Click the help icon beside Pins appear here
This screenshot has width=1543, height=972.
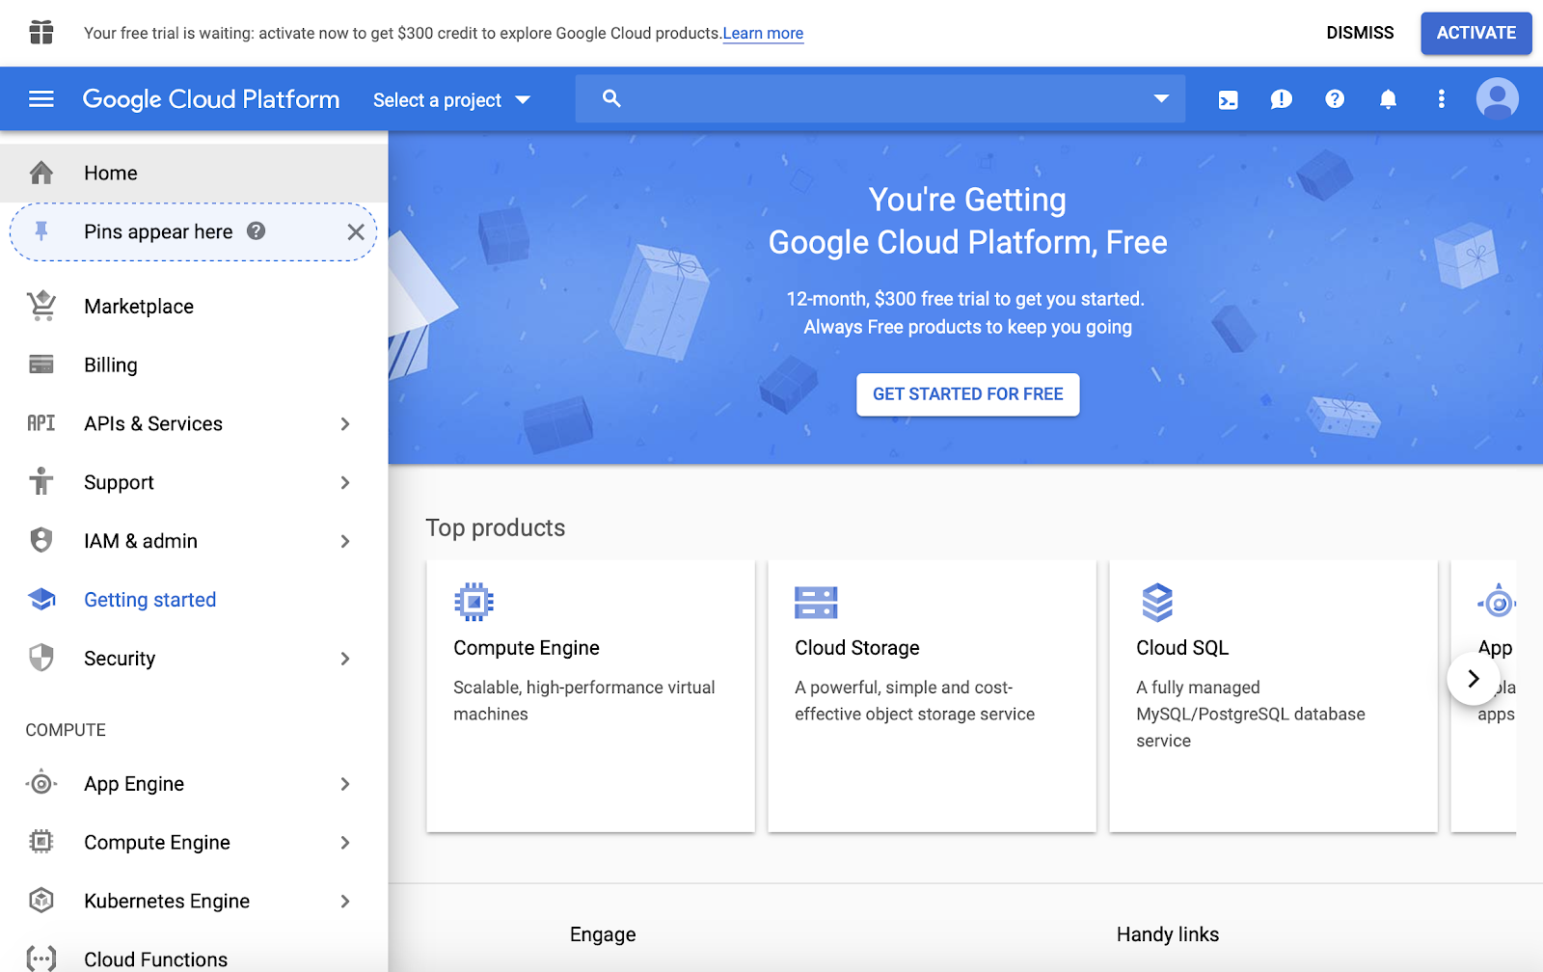click(256, 230)
